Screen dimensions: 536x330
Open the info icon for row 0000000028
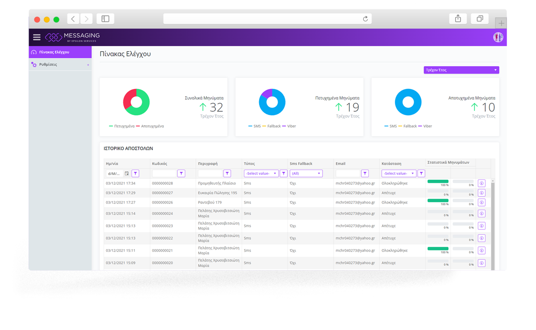pos(482,183)
